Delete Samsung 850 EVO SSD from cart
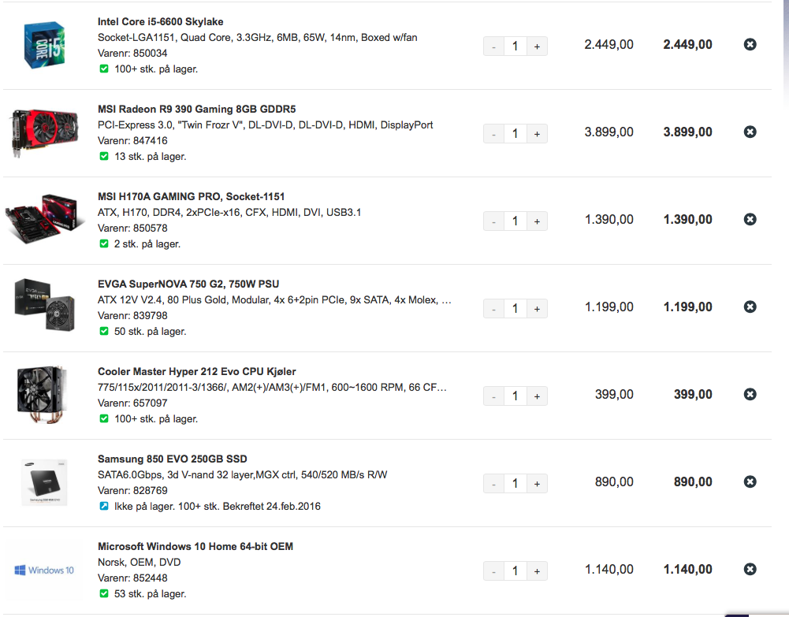 click(750, 481)
